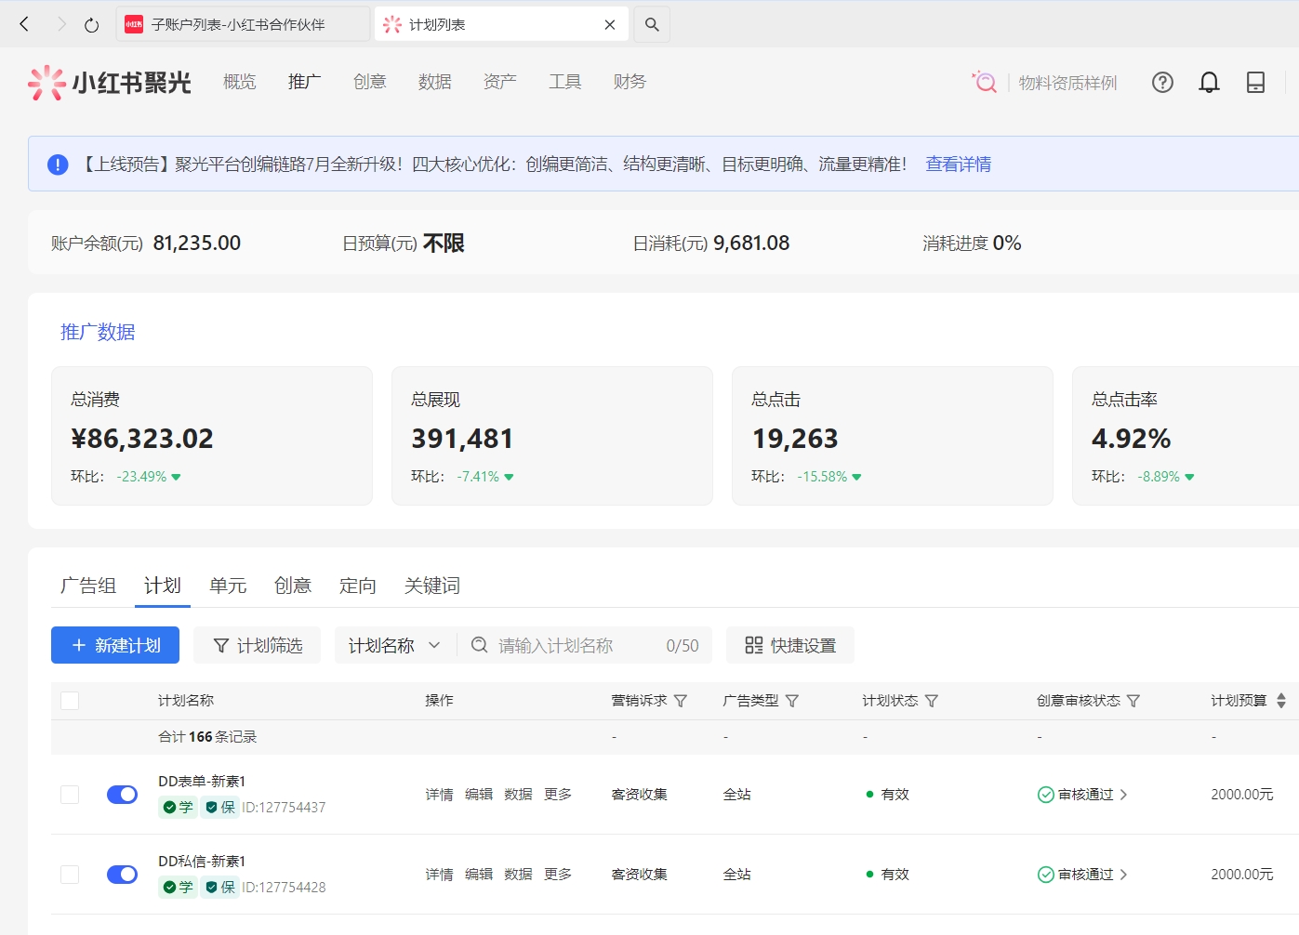Screen dimensions: 1299x935
Task: Reload the page with the refresh icon
Action: coord(91,25)
